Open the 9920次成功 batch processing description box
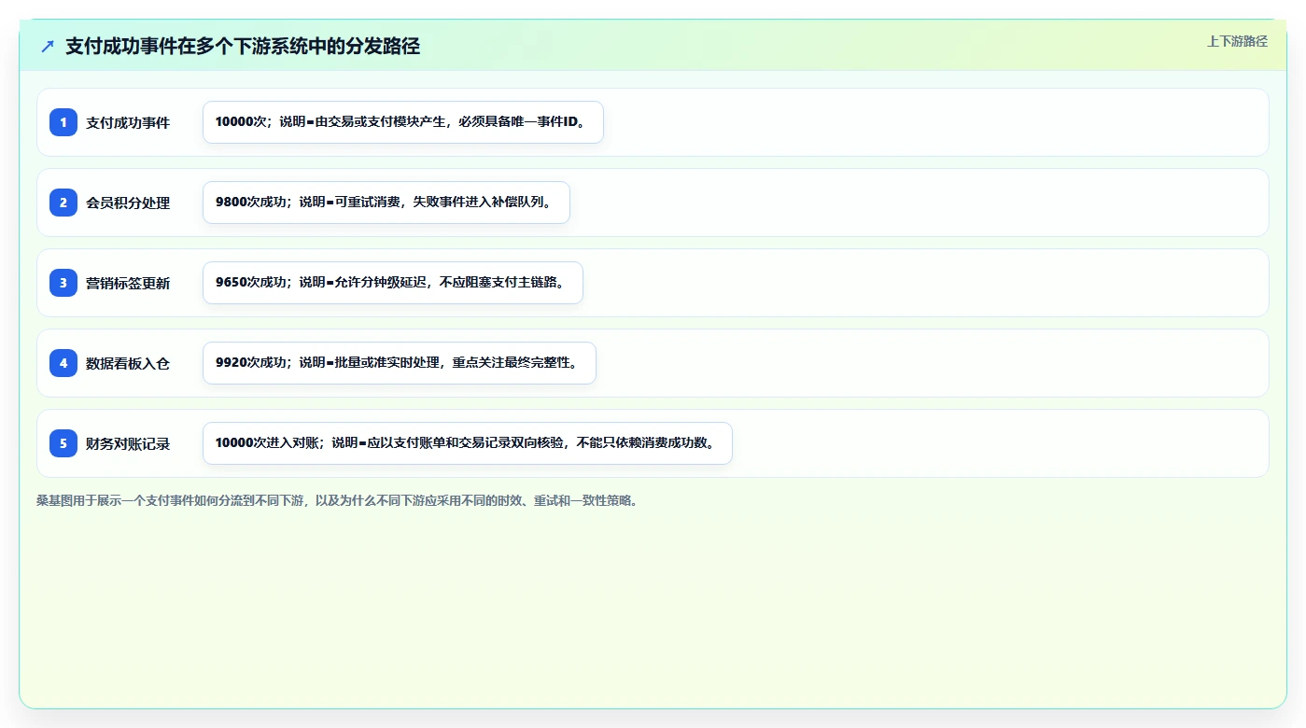1306x728 pixels. click(x=400, y=363)
